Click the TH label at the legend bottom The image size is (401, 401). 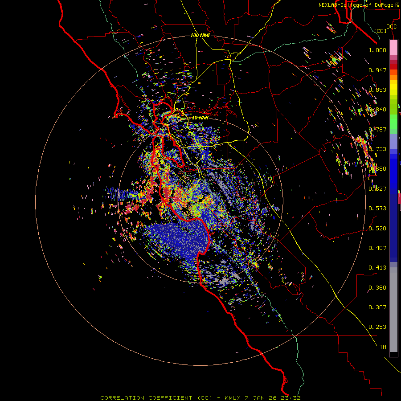(x=383, y=347)
